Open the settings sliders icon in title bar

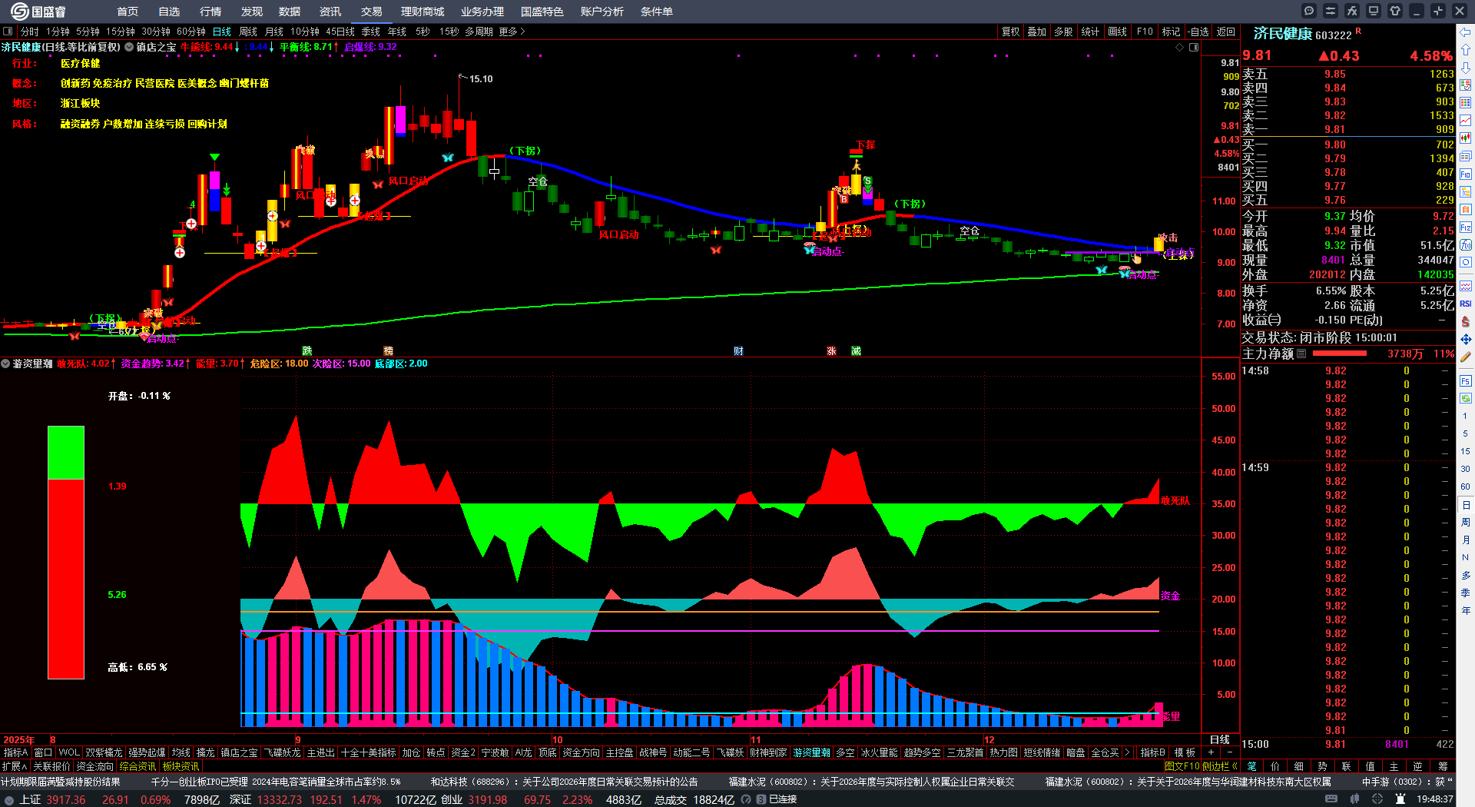click(1331, 11)
